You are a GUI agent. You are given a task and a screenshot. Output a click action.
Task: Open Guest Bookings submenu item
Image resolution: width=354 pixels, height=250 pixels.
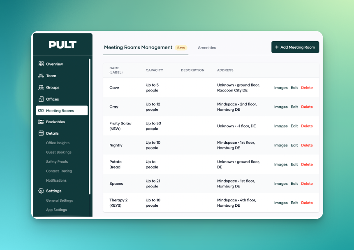coord(59,152)
